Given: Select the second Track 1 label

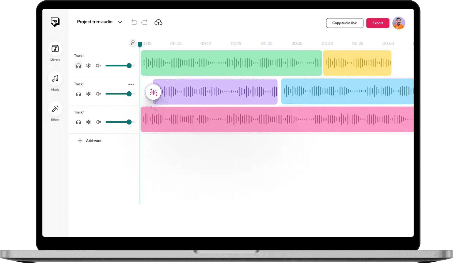Looking at the screenshot, I should pyautogui.click(x=79, y=84).
